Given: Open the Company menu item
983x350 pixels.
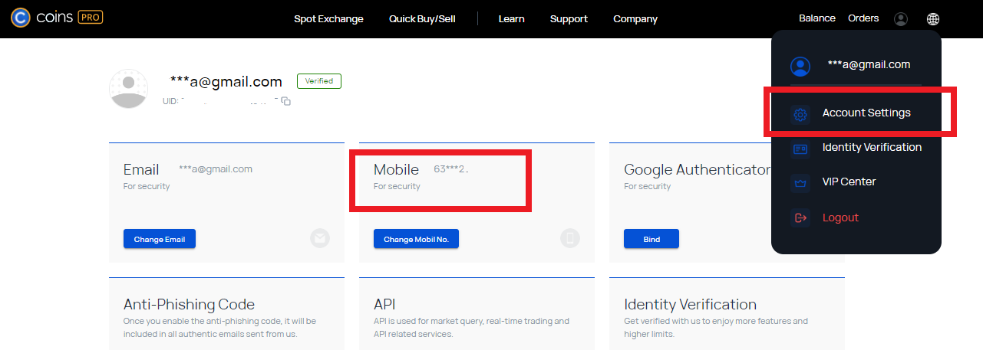Looking at the screenshot, I should 635,19.
